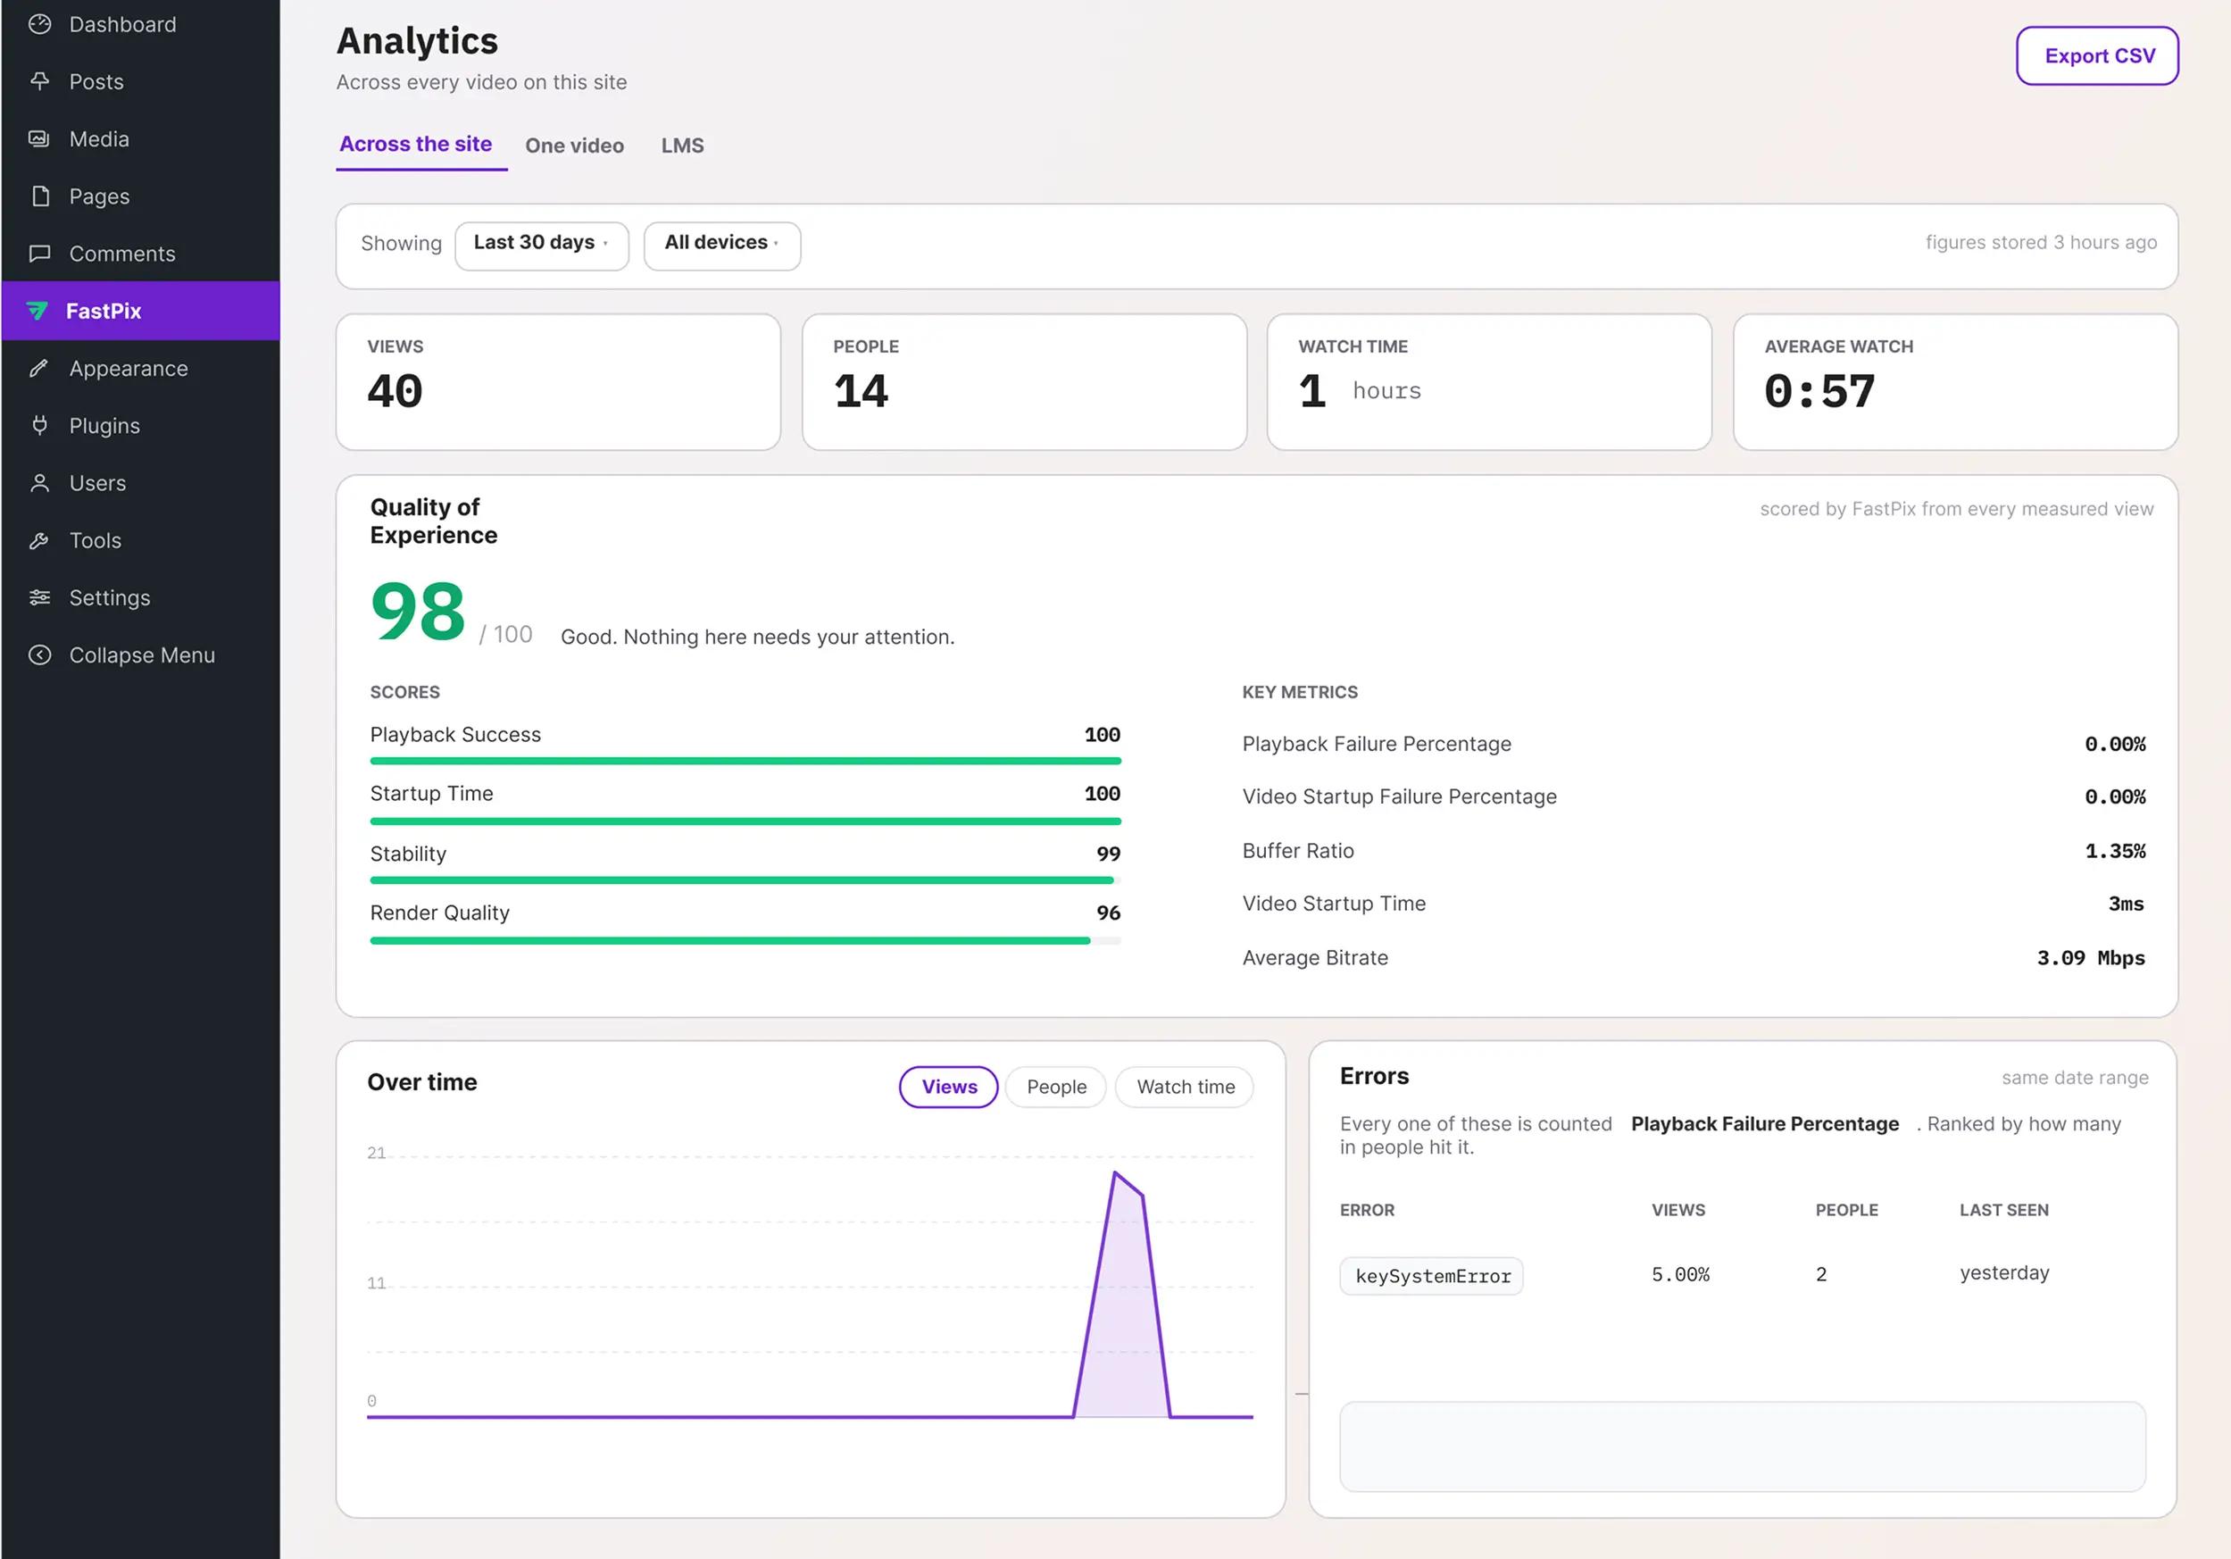
Task: Click the Appearance brush icon
Action: click(x=39, y=369)
